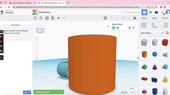Click the Group shapes icon

click(x=117, y=18)
